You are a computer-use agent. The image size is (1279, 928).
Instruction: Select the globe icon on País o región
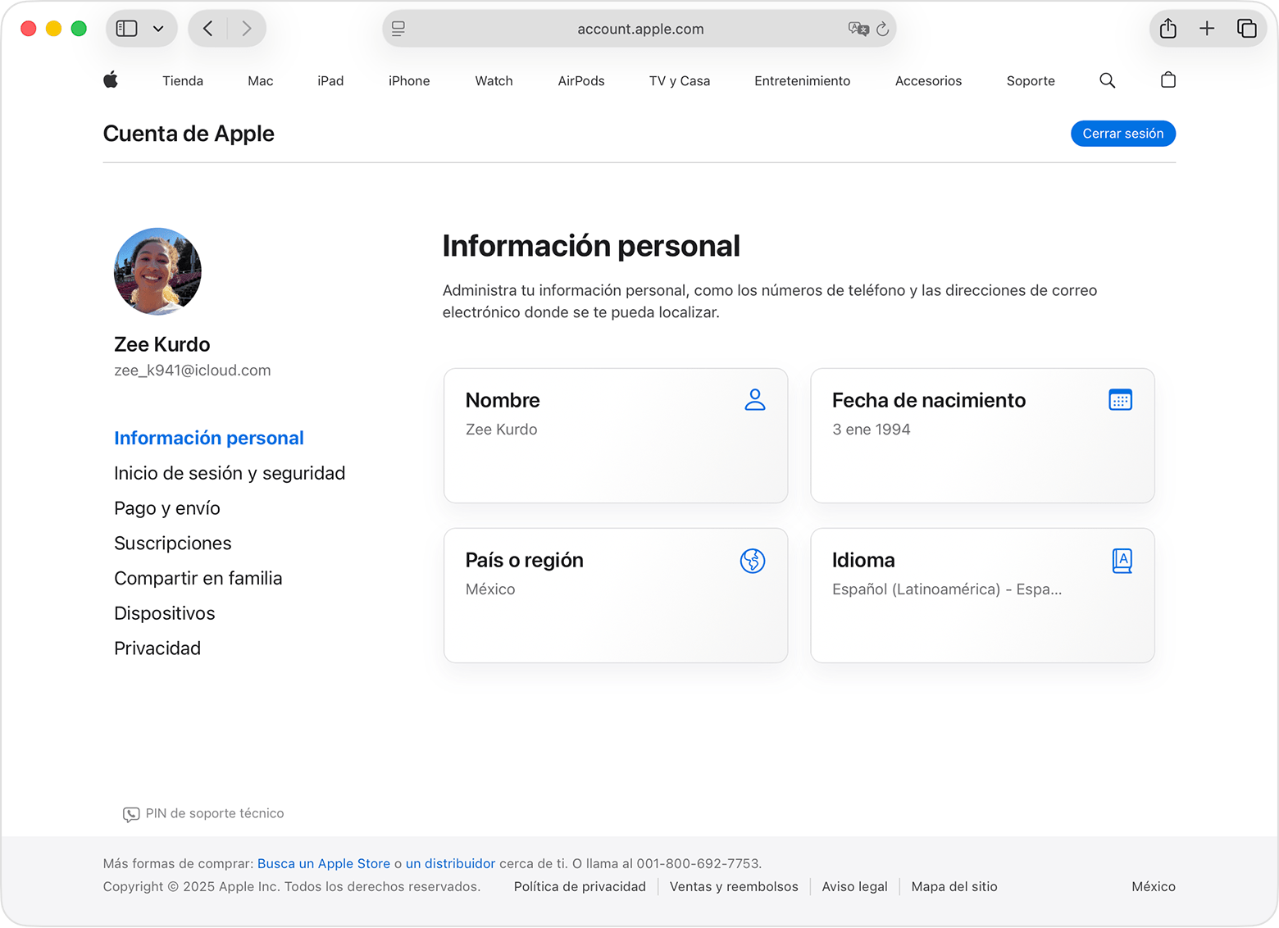[752, 561]
